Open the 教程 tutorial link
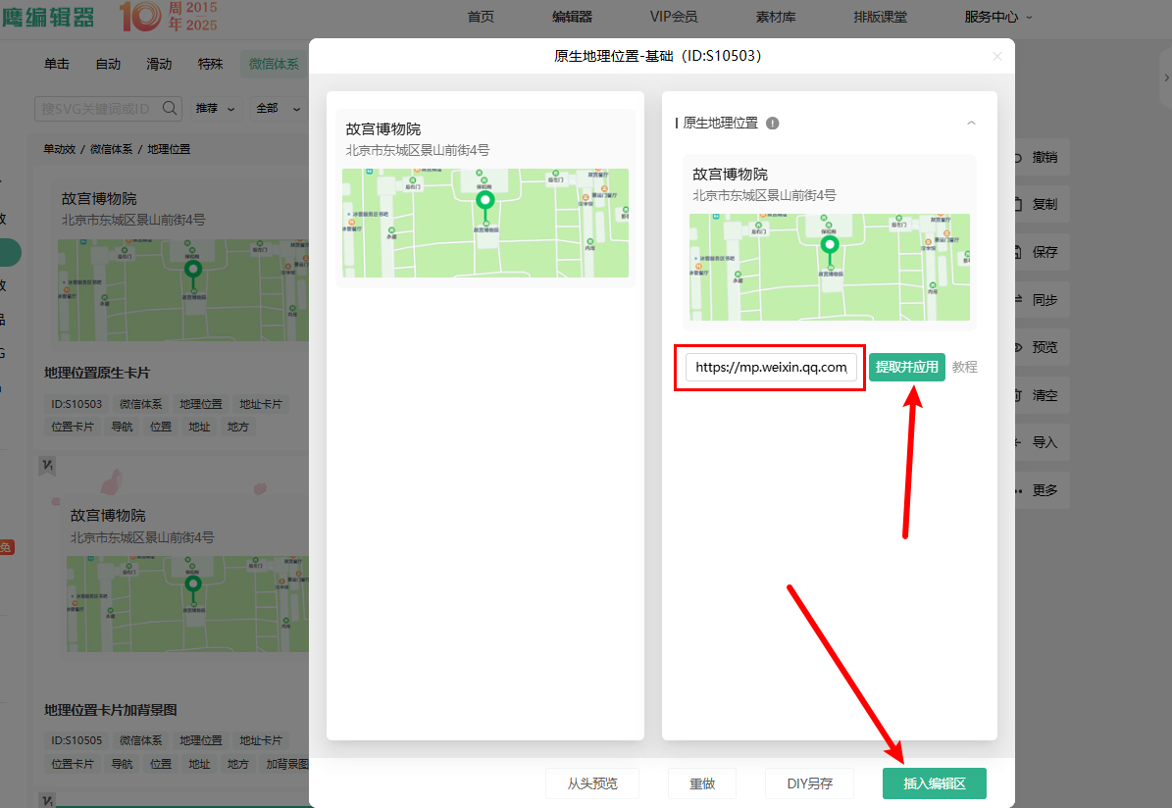The width and height of the screenshot is (1172, 808). coord(965,368)
